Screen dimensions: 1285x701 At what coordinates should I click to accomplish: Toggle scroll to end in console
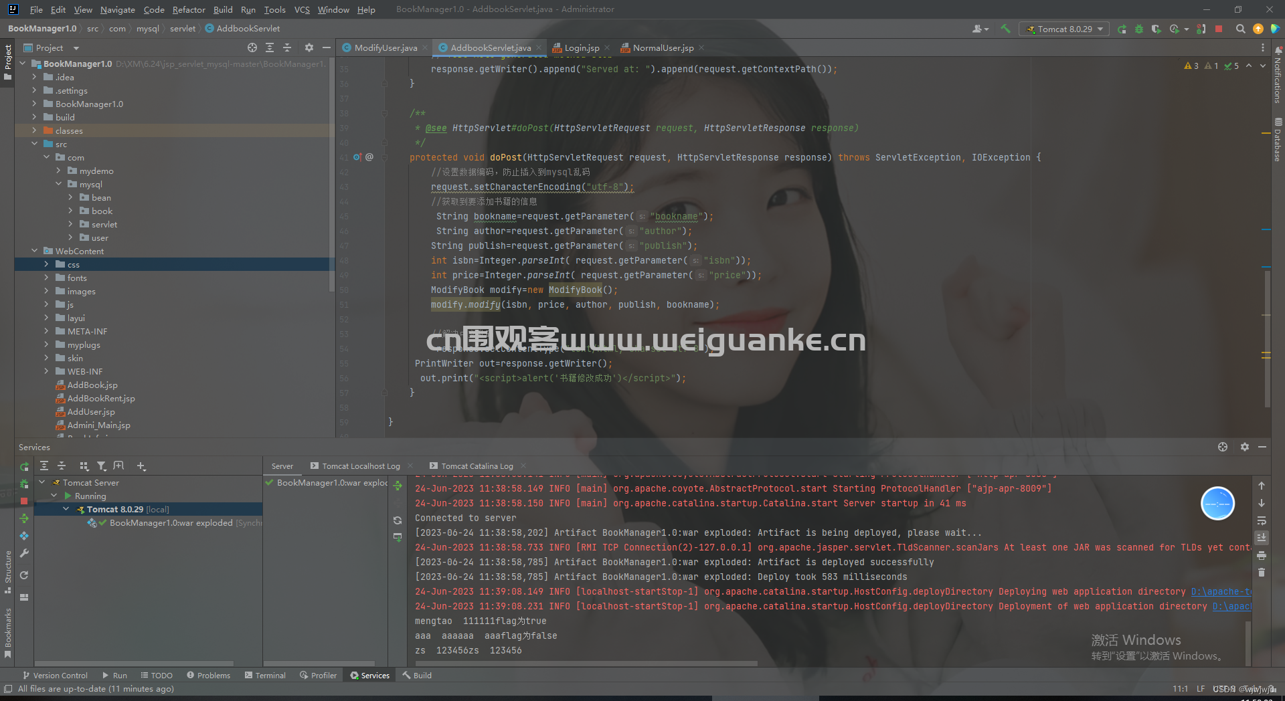pyautogui.click(x=1262, y=538)
